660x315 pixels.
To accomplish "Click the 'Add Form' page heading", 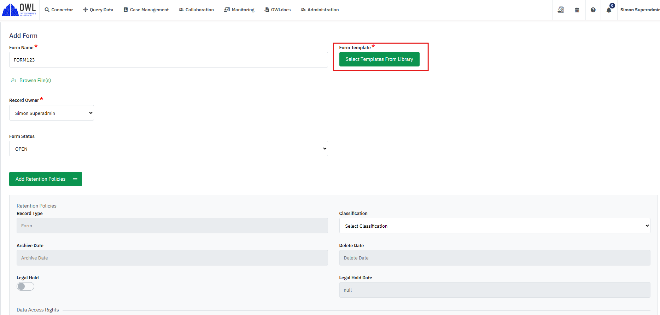I will (23, 36).
